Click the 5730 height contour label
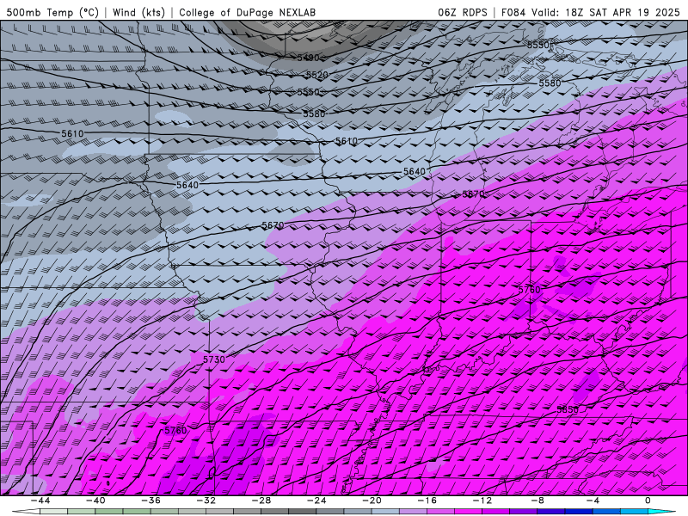The image size is (688, 516). (x=213, y=359)
